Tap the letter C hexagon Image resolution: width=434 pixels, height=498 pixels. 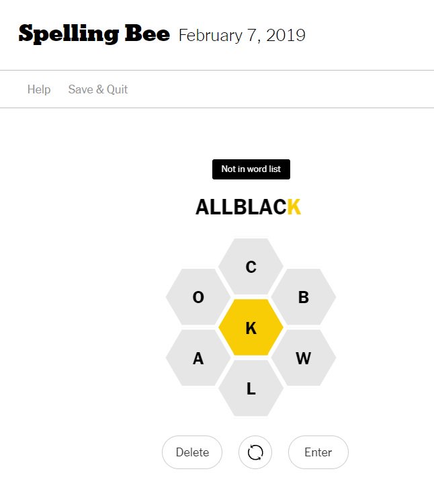tap(251, 266)
